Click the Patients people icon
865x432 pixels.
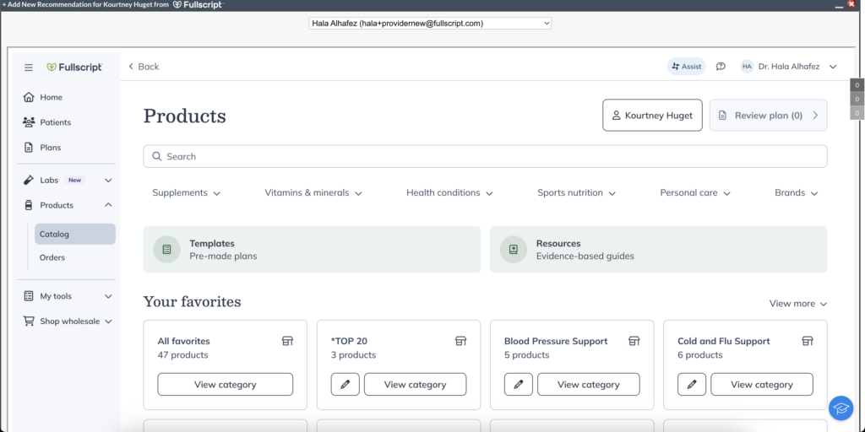click(x=29, y=122)
